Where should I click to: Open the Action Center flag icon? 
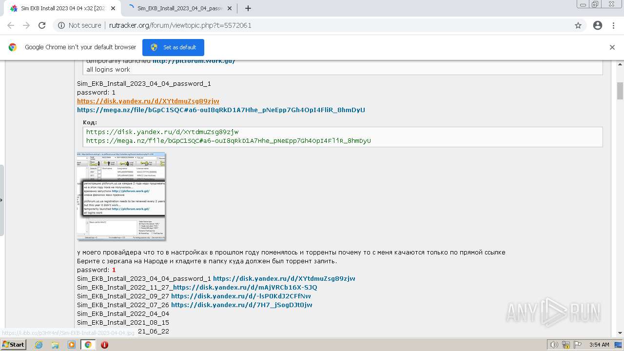tap(577, 345)
